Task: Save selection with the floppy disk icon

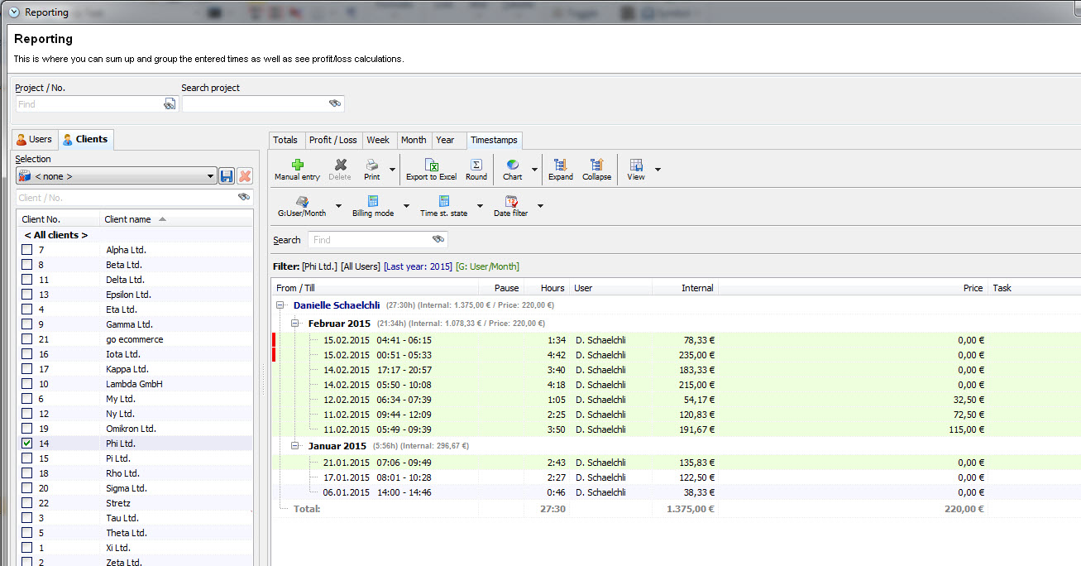Action: tap(227, 176)
